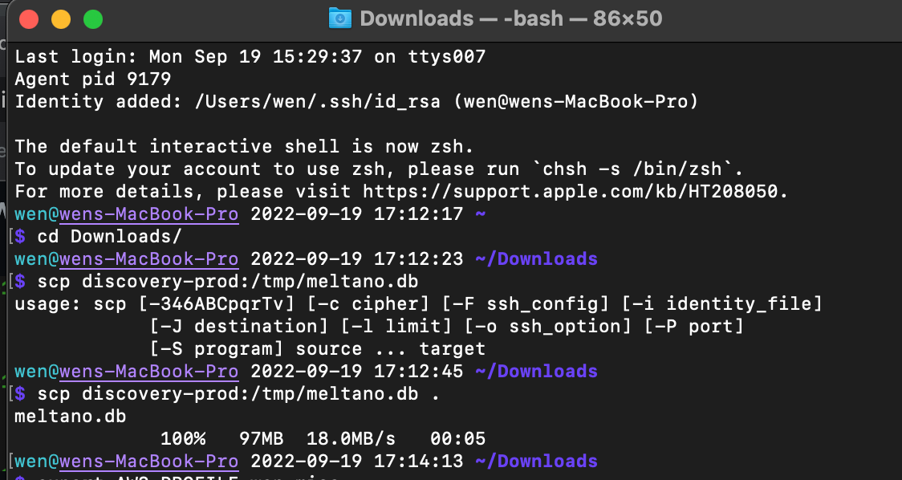Maximize the window with the green button

(x=93, y=18)
